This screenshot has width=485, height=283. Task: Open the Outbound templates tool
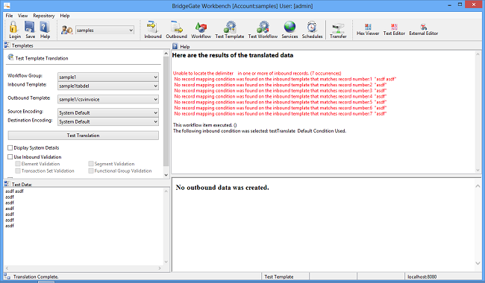[177, 27]
